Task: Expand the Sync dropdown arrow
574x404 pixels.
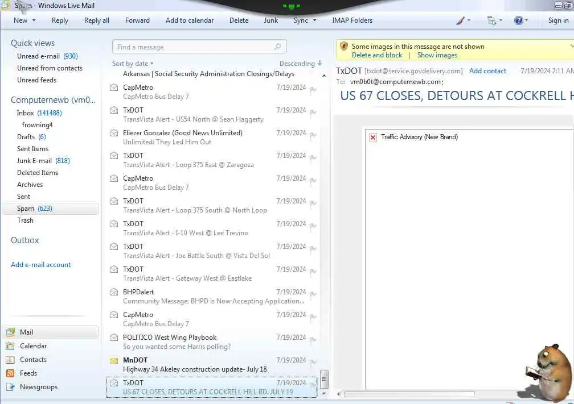Action: 314,20
